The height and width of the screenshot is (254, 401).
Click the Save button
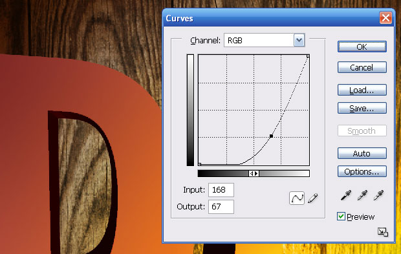[362, 108]
